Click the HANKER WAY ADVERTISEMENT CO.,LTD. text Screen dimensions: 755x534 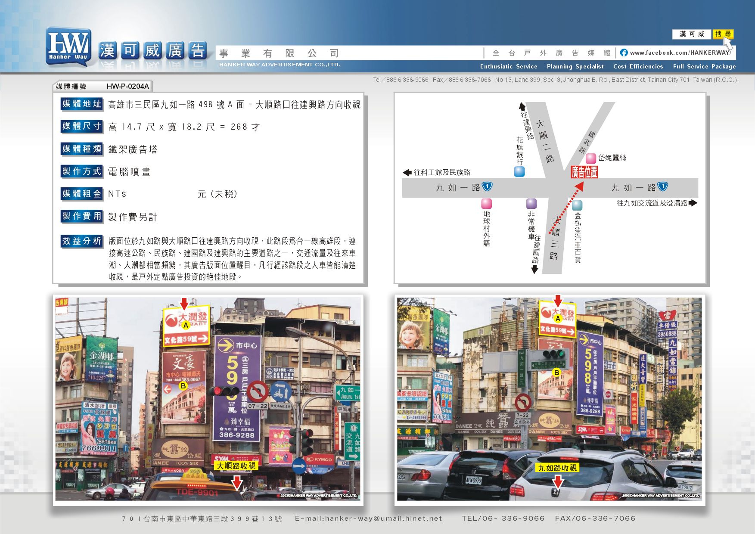pyautogui.click(x=280, y=65)
